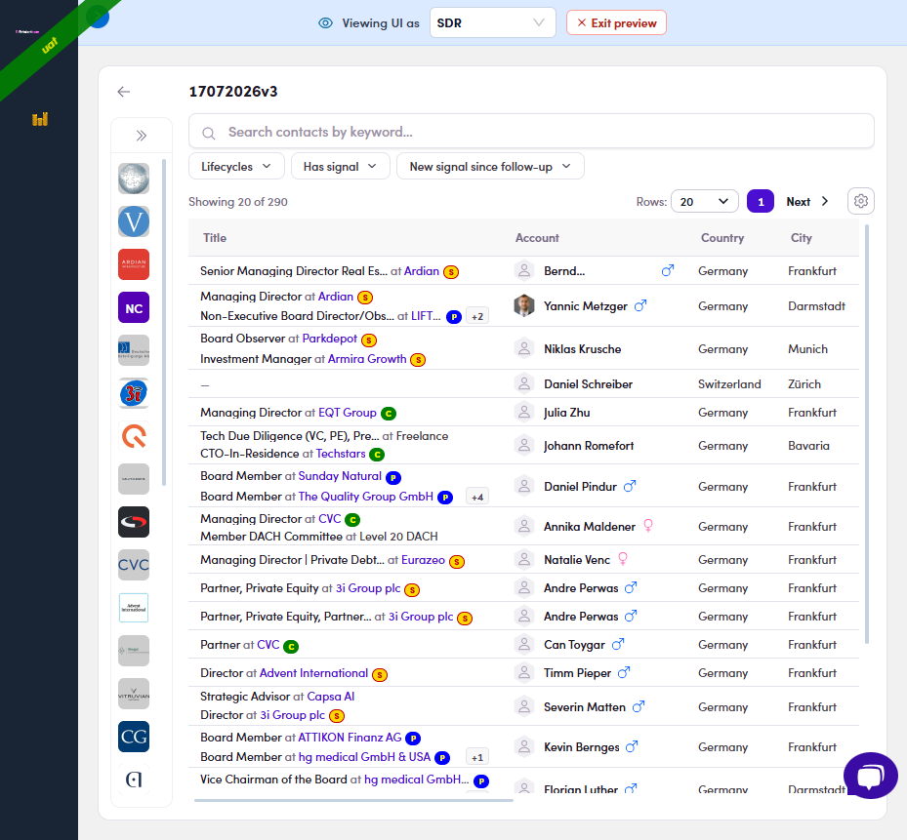Click the Switzerland country cell
The width and height of the screenshot is (907, 840).
pyautogui.click(x=729, y=384)
